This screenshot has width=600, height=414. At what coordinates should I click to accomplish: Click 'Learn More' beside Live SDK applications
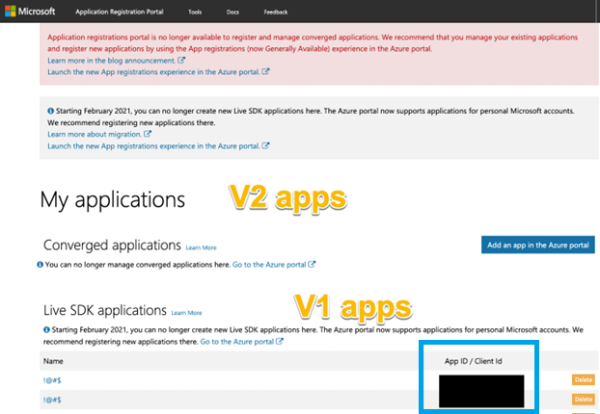(x=186, y=313)
